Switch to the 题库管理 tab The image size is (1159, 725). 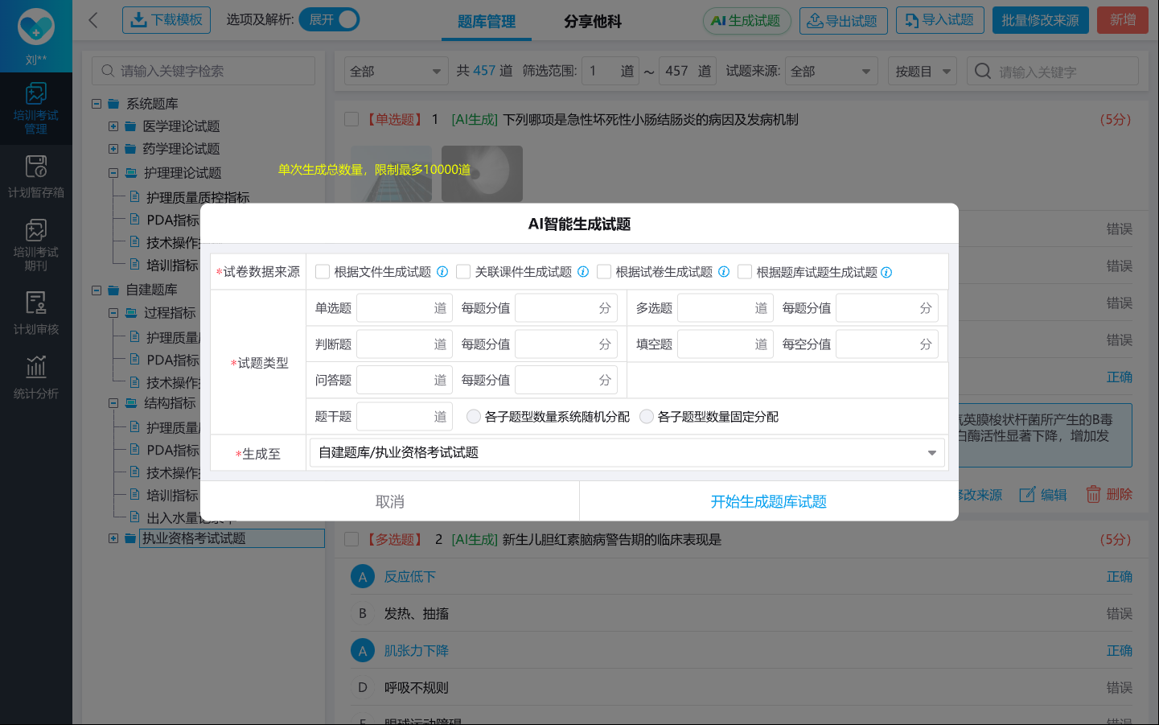point(486,22)
